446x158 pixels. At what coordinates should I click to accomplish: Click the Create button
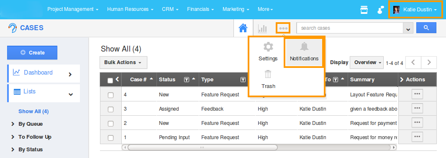click(x=32, y=53)
